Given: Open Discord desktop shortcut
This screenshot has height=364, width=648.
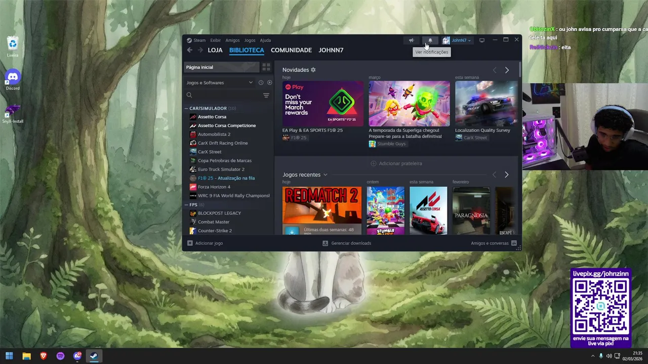Looking at the screenshot, I should tap(13, 79).
